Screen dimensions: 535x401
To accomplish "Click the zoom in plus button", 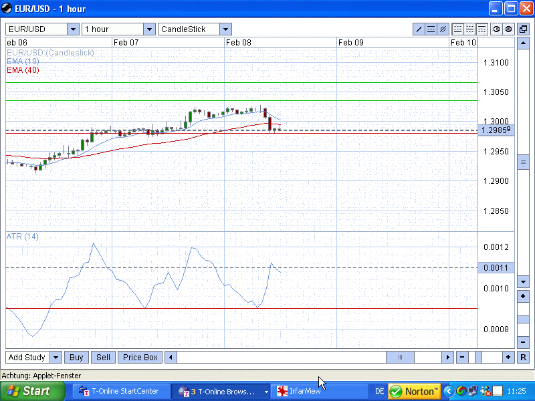I will [x=508, y=358].
